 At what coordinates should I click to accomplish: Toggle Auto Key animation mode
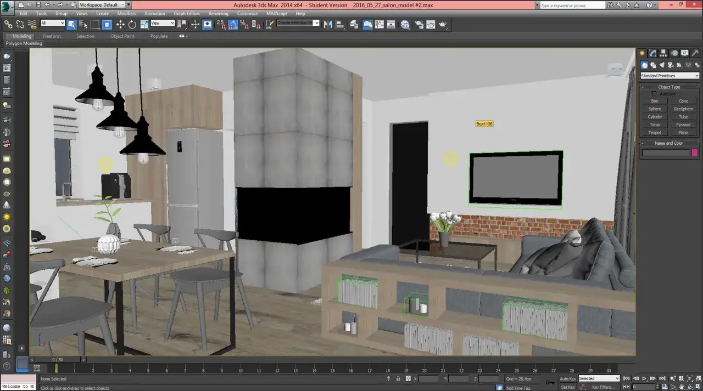pyautogui.click(x=568, y=378)
